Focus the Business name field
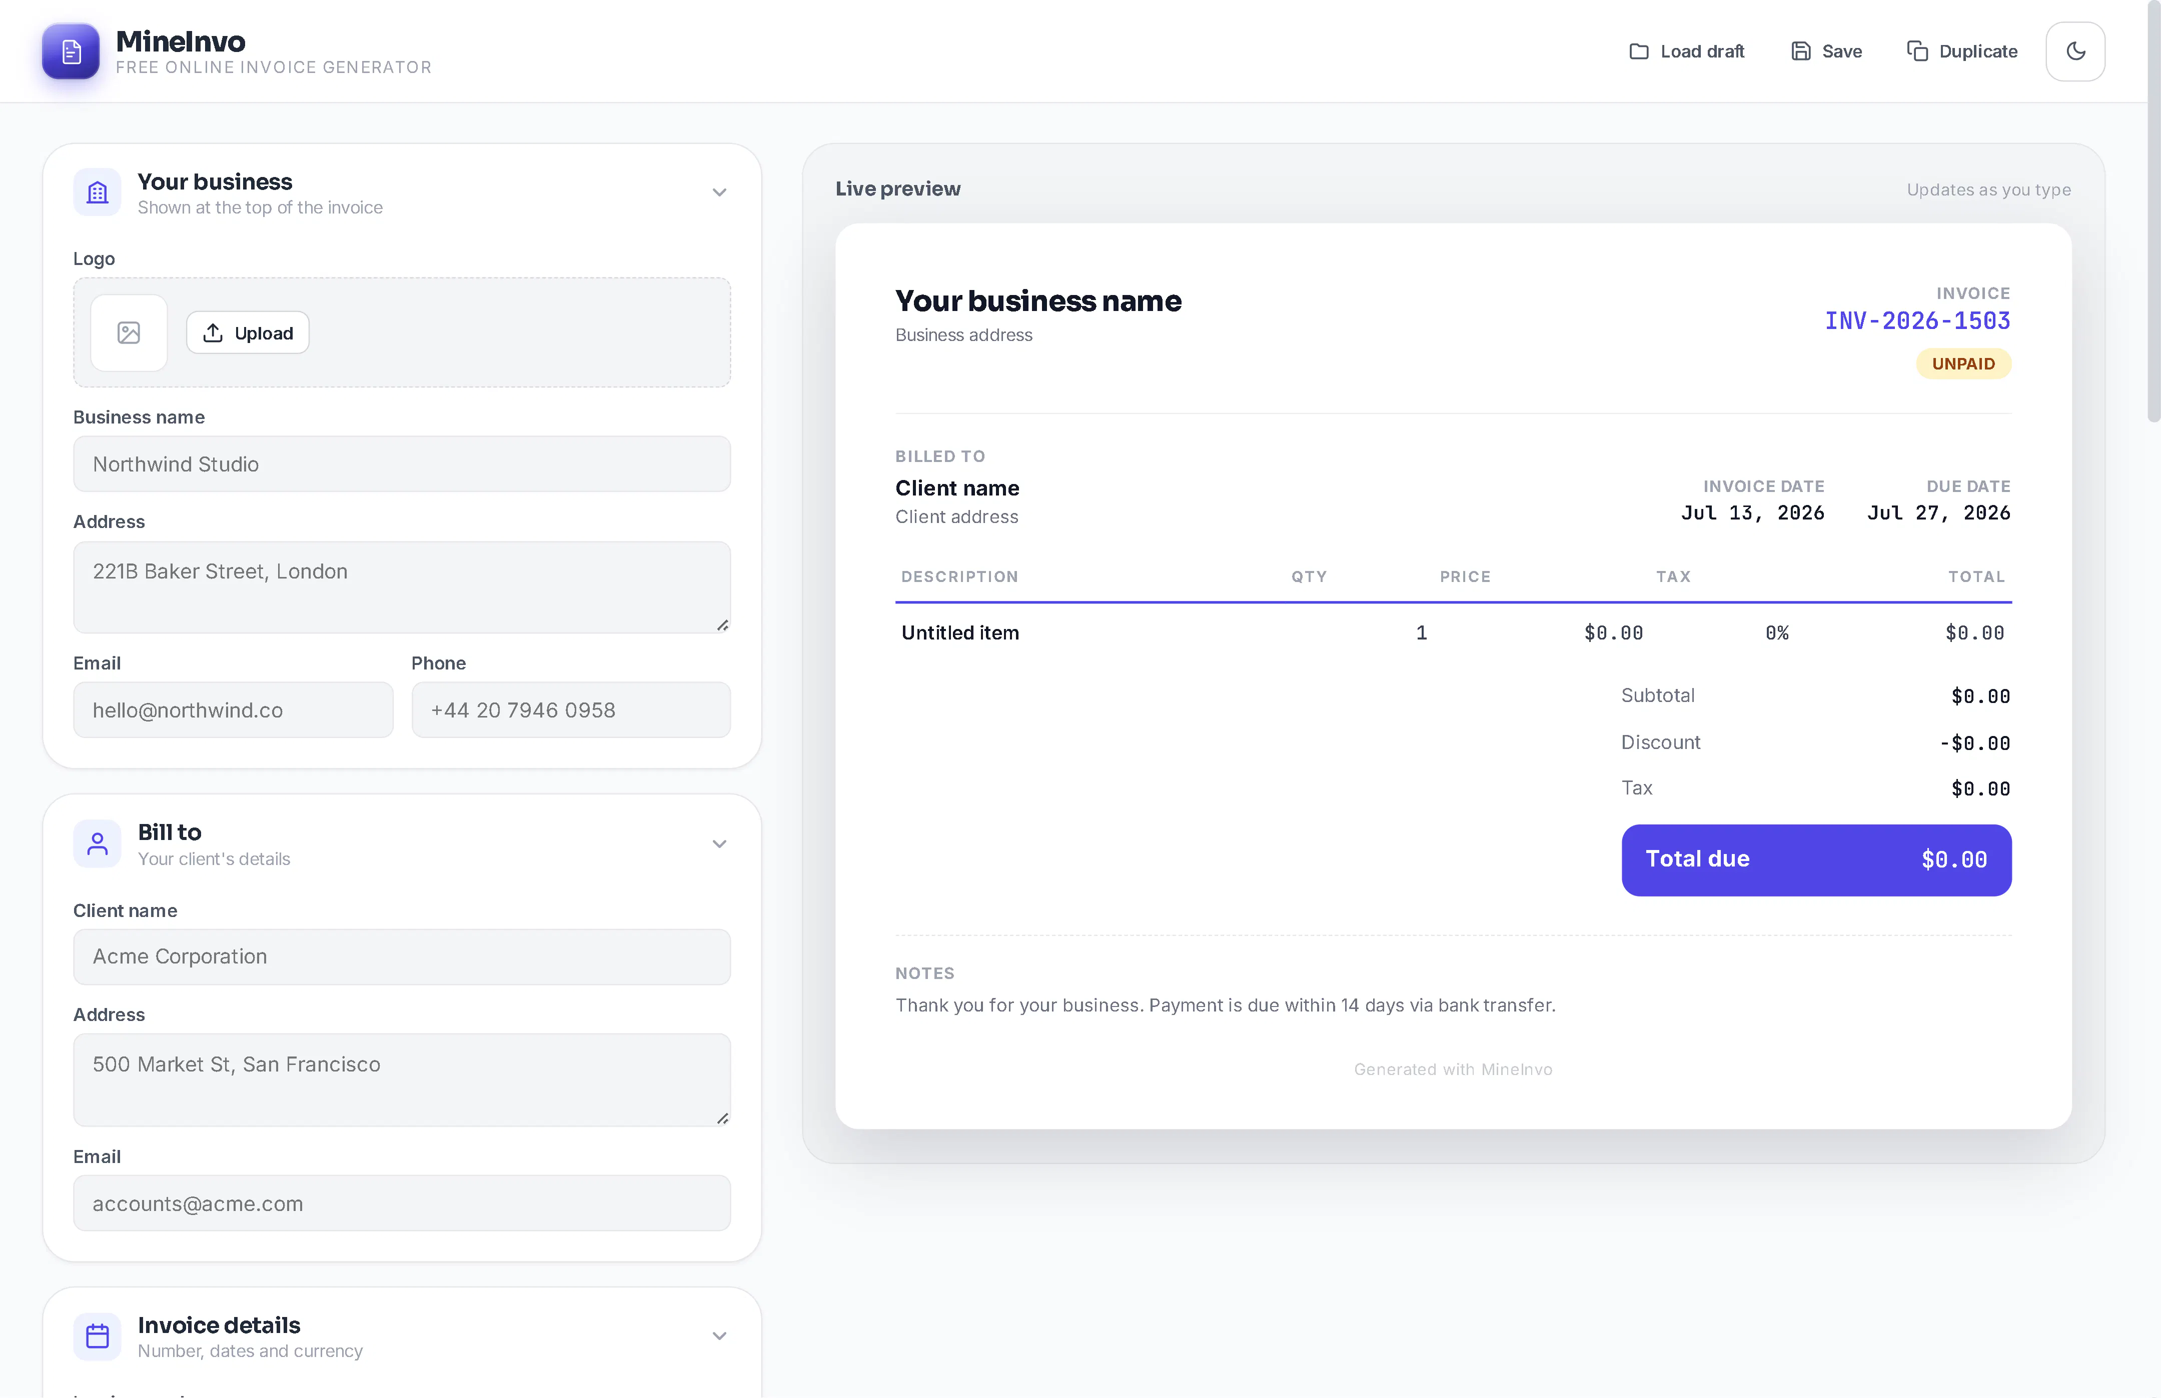The height and width of the screenshot is (1398, 2161). click(x=401, y=464)
